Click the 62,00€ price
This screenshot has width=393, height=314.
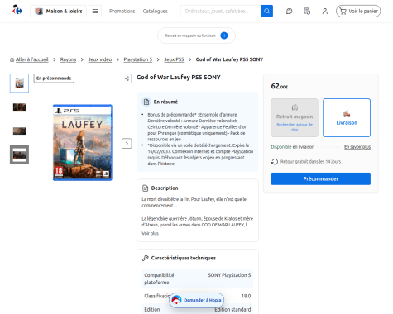[x=280, y=87]
